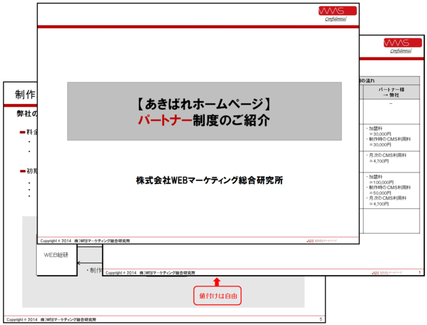Click the 料金 red-dash bullet on the back slide

[x=28, y=132]
